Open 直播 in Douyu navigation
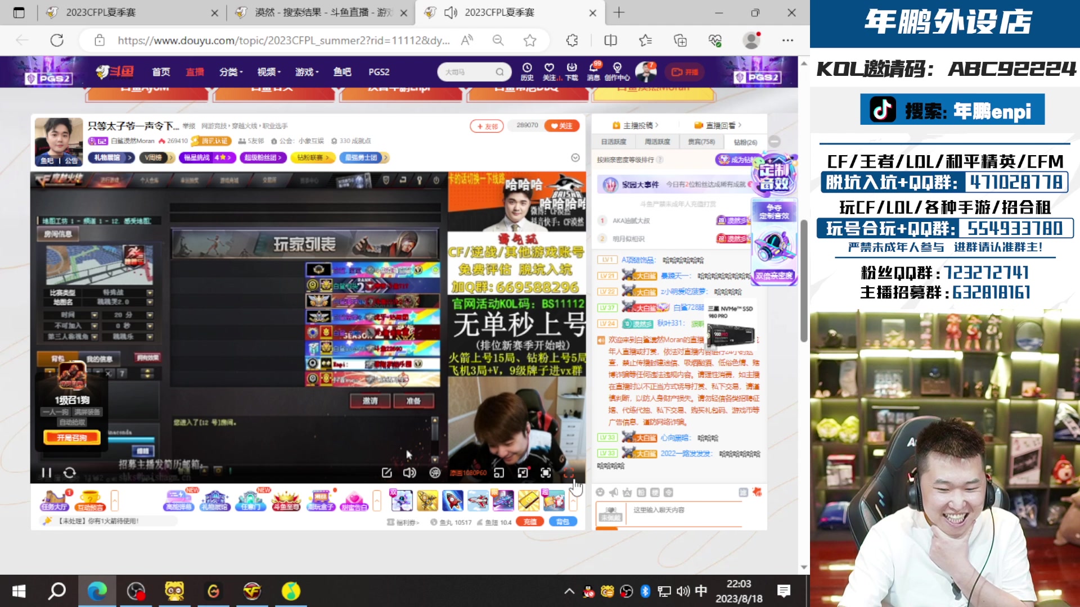 (x=195, y=72)
